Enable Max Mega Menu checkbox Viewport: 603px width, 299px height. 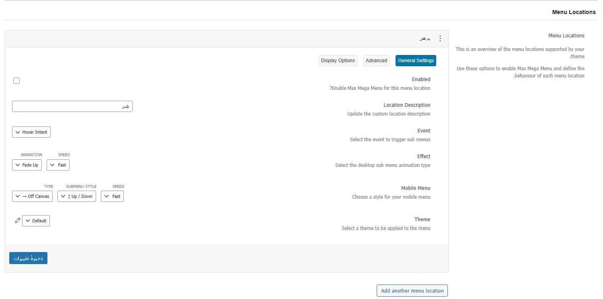[x=16, y=81]
